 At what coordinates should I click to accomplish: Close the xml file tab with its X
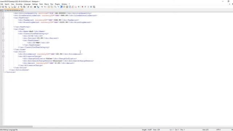(22, 11)
